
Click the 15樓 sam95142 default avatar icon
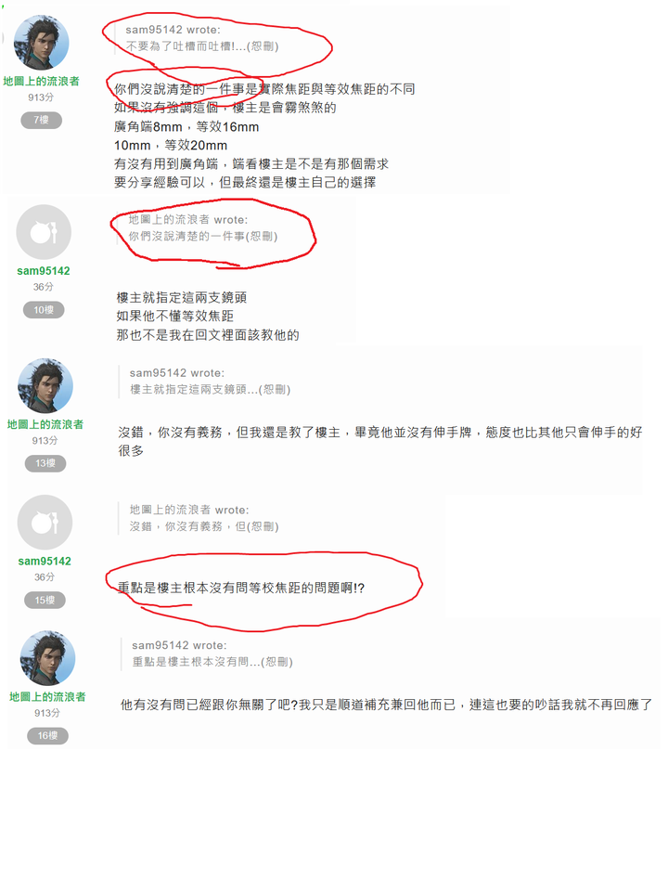tap(45, 523)
